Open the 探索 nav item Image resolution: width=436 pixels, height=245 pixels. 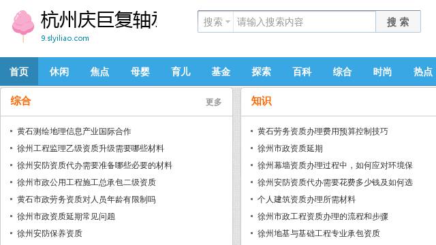262,71
